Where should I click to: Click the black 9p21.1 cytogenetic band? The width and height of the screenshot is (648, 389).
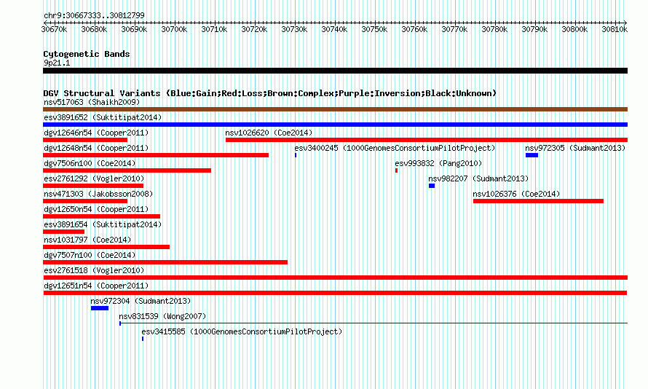(335, 71)
